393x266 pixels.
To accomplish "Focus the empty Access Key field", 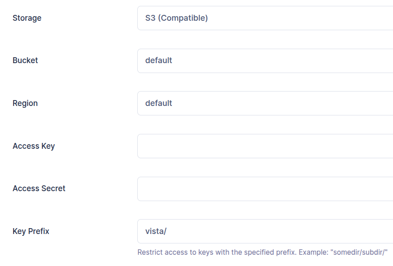I will click(x=265, y=146).
